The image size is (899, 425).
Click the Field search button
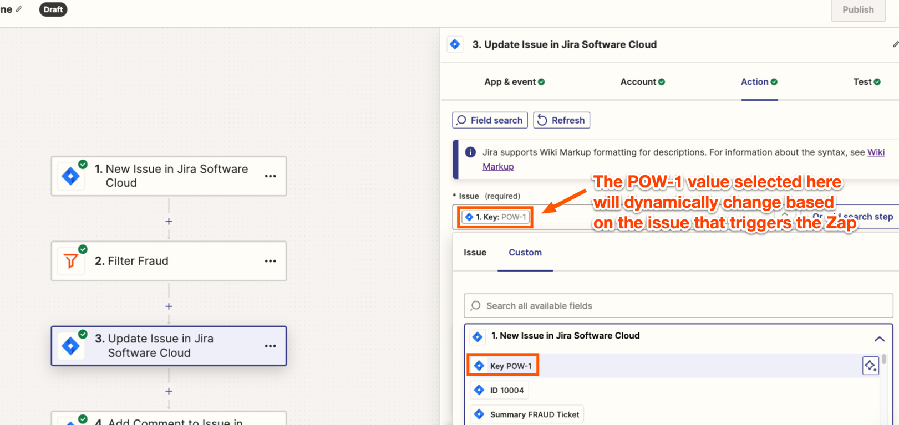click(x=490, y=120)
